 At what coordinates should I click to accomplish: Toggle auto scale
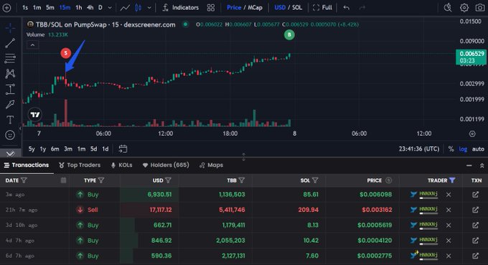point(478,149)
